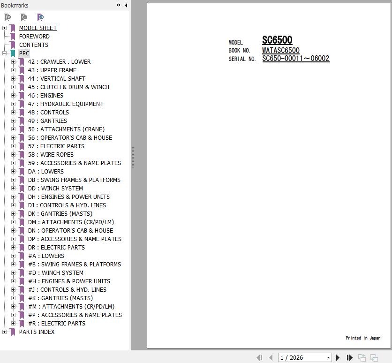Open 57 : ELECTRIC PARTS bookmark
The width and height of the screenshot is (392, 363).
point(56,146)
